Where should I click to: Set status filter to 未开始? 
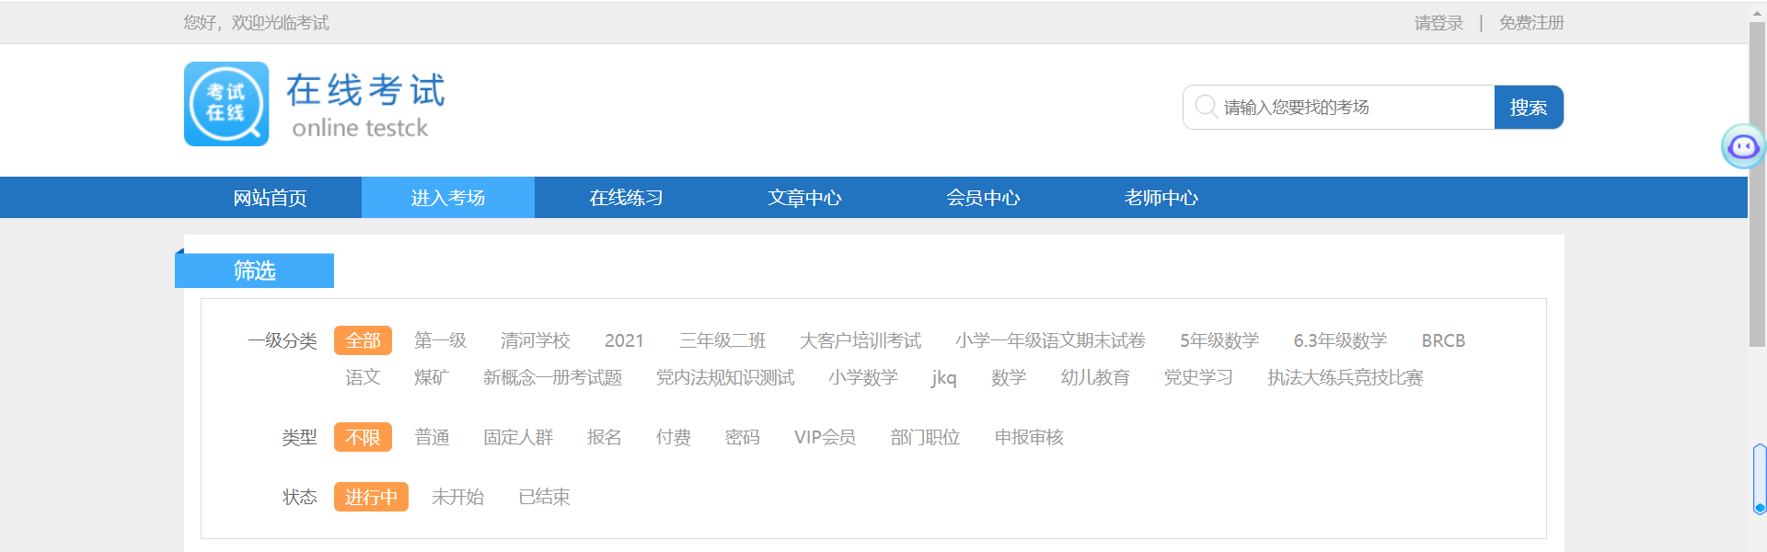(x=457, y=497)
